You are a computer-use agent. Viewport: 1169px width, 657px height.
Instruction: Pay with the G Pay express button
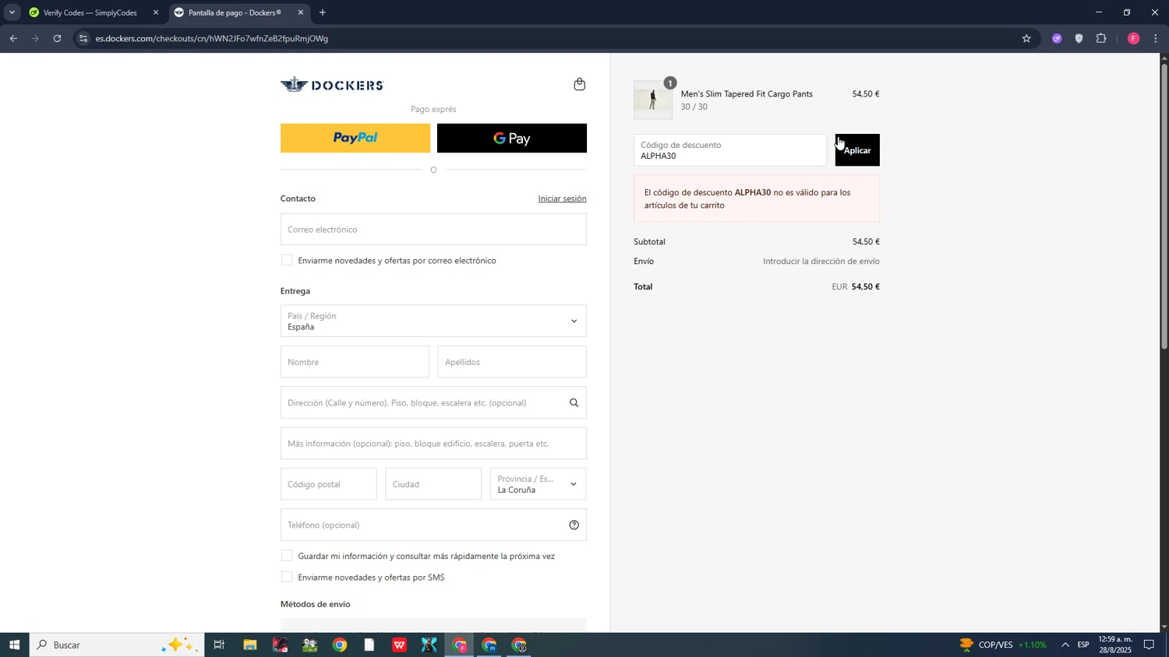click(x=512, y=139)
